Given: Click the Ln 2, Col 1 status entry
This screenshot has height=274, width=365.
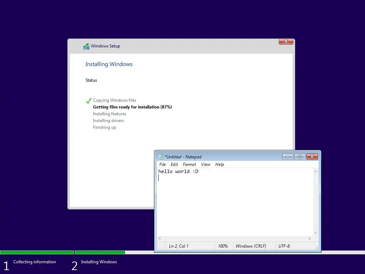Looking at the screenshot, I should tap(179, 246).
